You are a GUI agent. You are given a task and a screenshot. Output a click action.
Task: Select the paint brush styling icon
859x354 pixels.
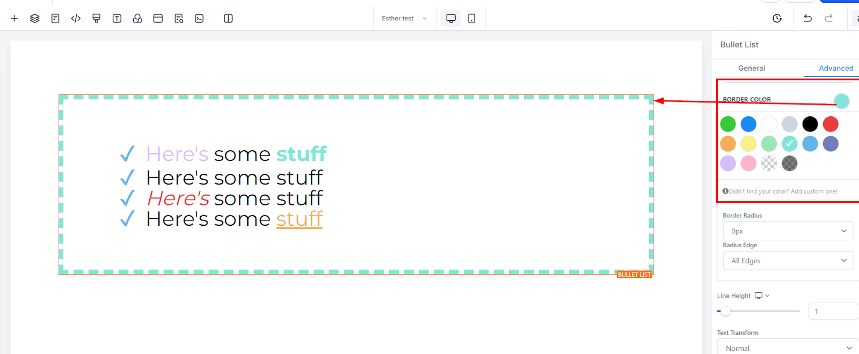point(97,18)
